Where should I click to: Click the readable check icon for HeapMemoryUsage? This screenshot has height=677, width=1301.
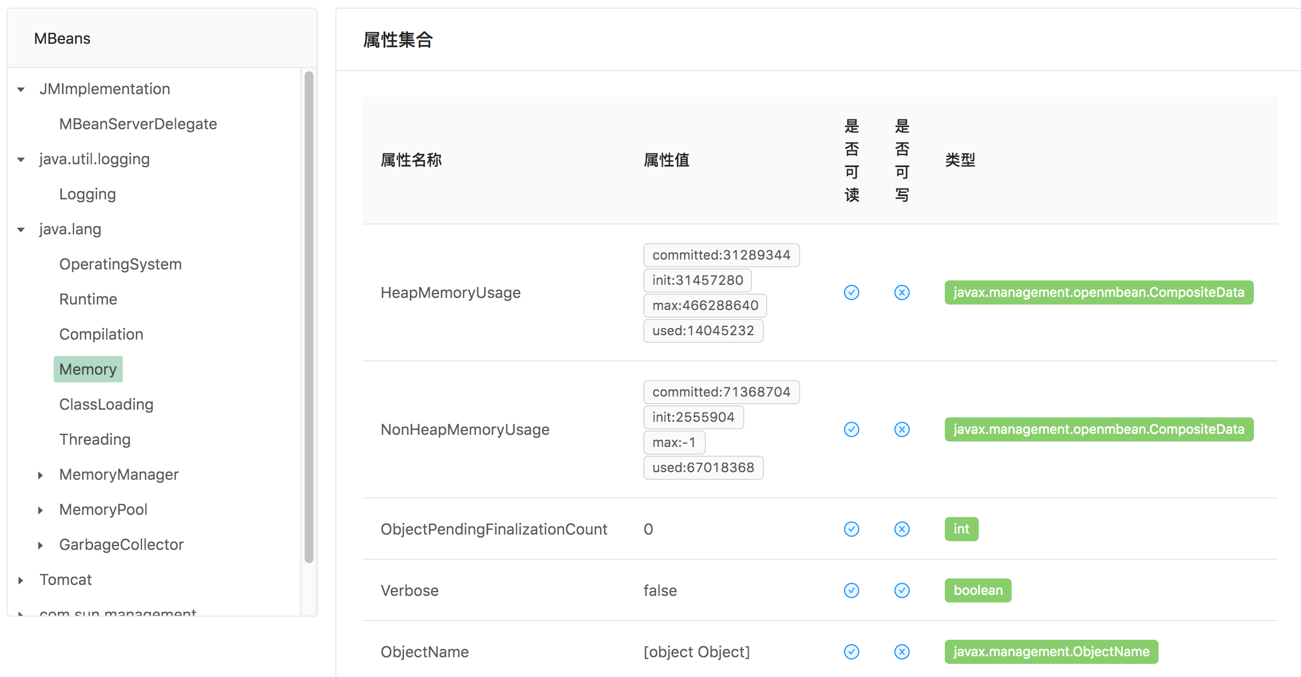pyautogui.click(x=851, y=292)
